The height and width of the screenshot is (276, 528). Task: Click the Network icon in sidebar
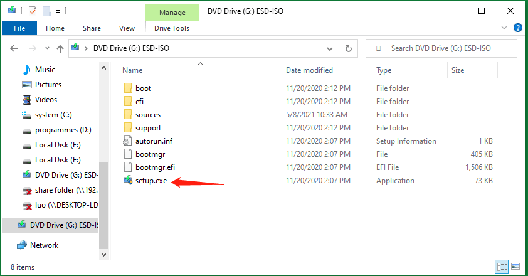tap(21, 245)
